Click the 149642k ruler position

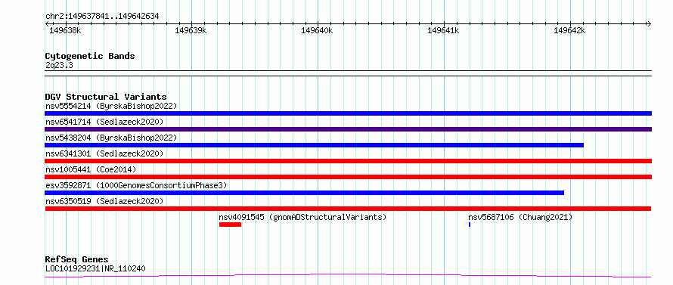pyautogui.click(x=569, y=30)
